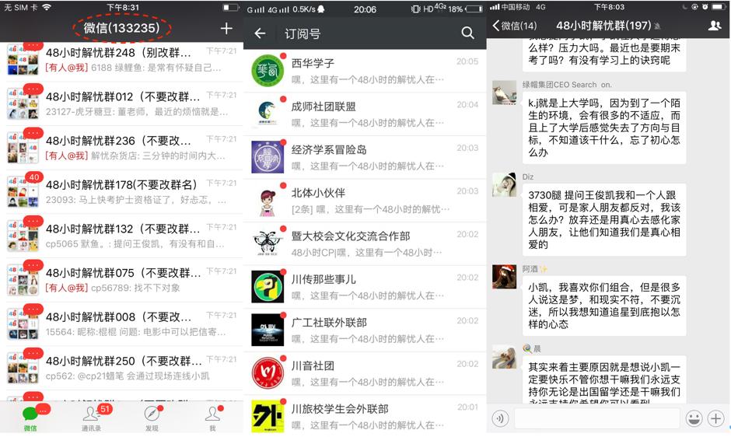This screenshot has width=731, height=437.
Task: Open chat 48小时解忧群132
Action: point(122,236)
